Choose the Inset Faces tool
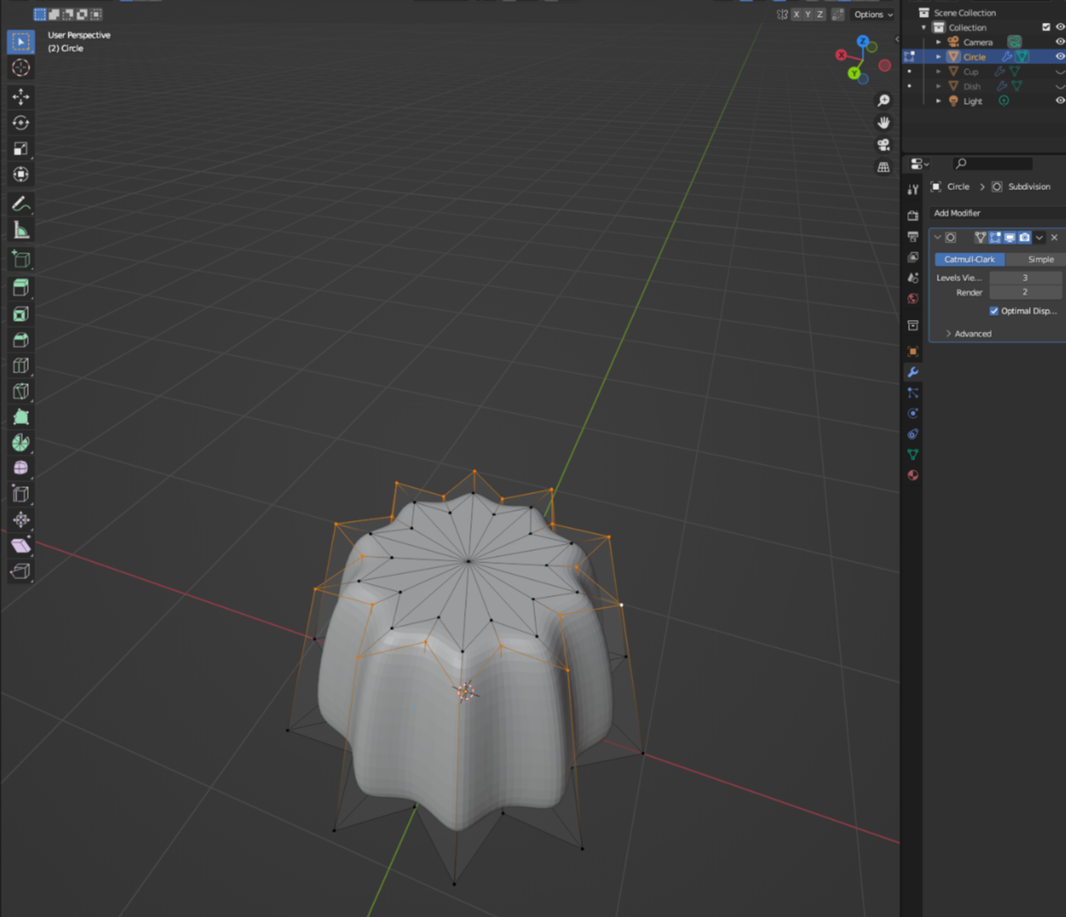The width and height of the screenshot is (1066, 917). tap(21, 314)
